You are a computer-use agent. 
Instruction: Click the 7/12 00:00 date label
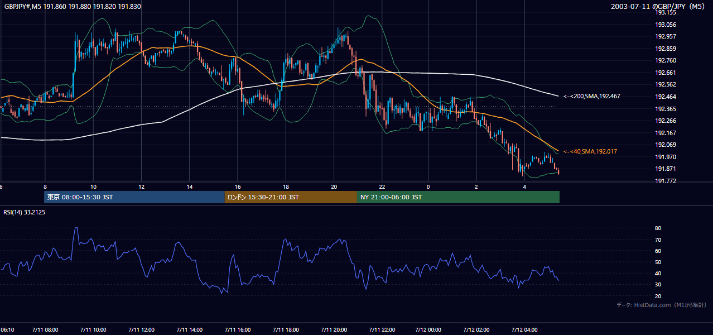428,329
